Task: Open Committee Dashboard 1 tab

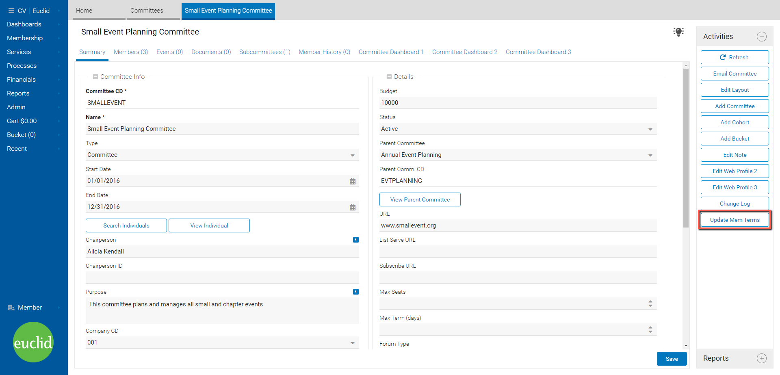Action: (x=391, y=52)
